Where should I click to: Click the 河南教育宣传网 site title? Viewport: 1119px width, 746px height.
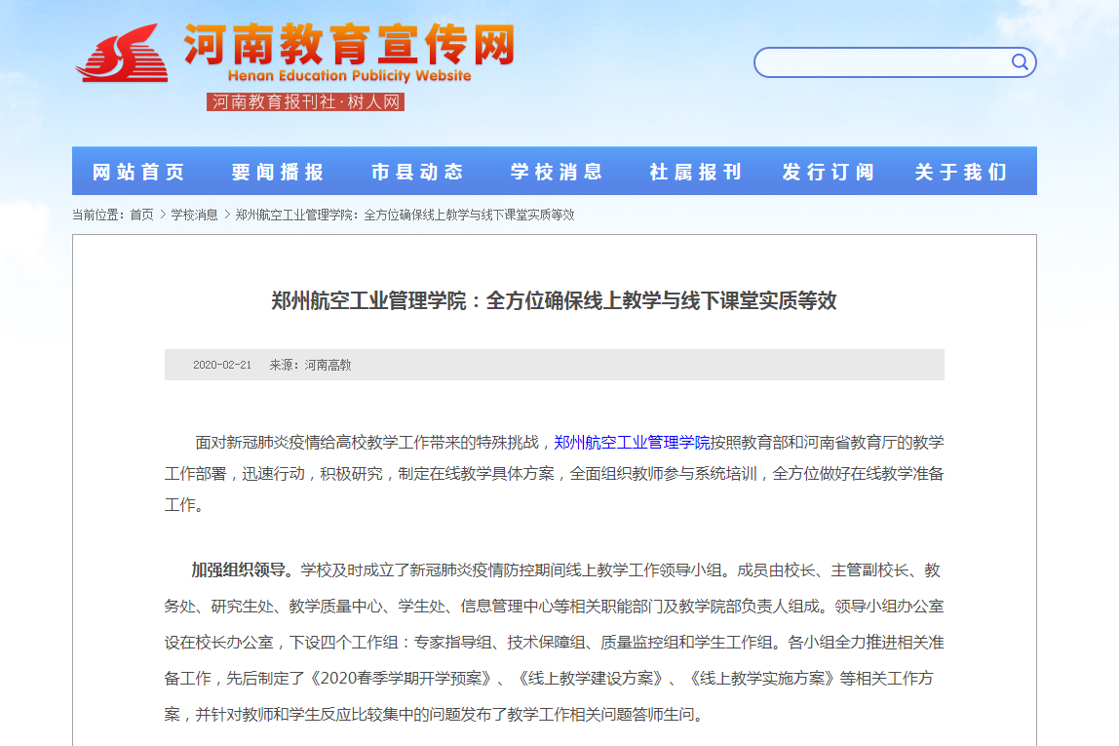point(349,44)
